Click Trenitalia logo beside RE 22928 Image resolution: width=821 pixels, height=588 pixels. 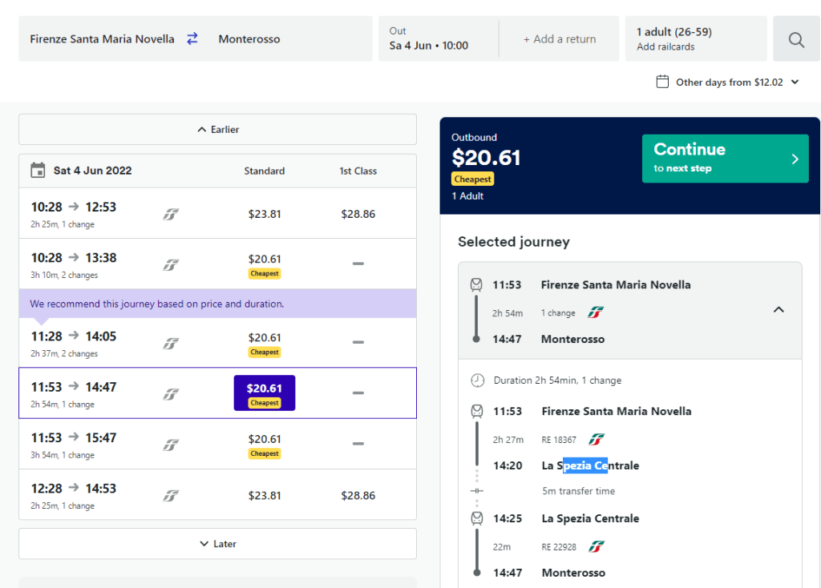tap(596, 546)
